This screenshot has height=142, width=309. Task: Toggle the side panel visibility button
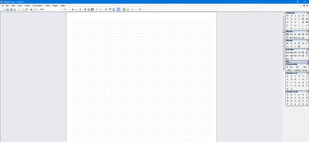click(x=118, y=9)
